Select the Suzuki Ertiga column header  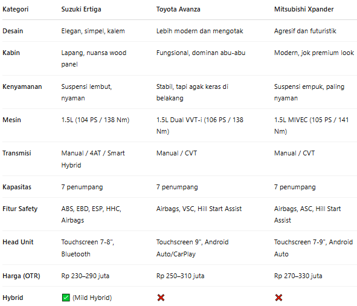click(82, 9)
